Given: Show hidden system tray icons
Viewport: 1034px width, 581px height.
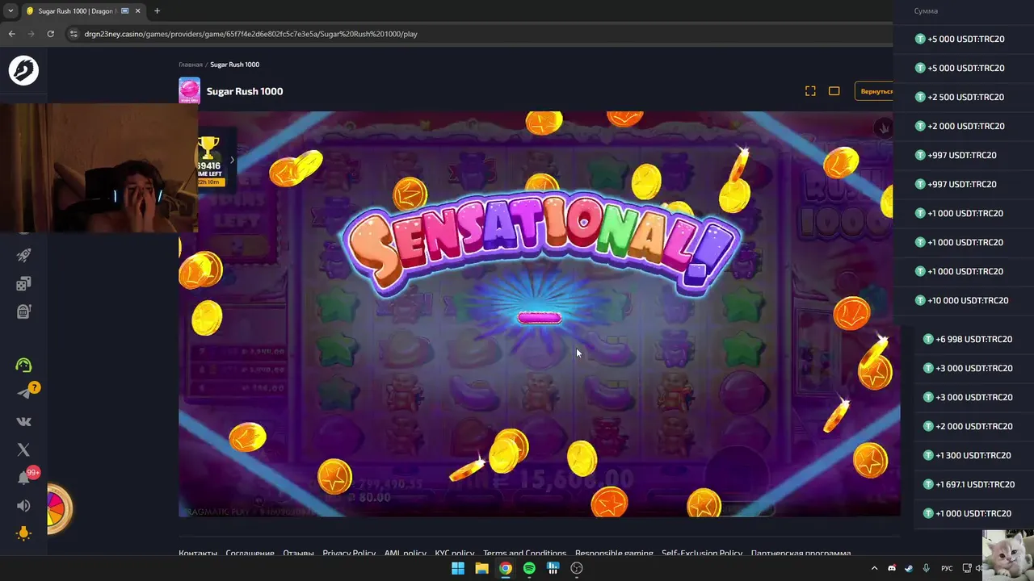Looking at the screenshot, I should 874,568.
